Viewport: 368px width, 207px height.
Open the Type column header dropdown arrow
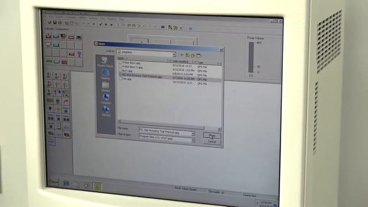(219, 63)
